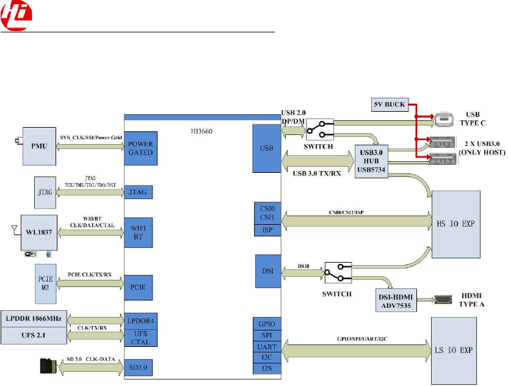This screenshot has width=508, height=386.
Task: Select the blue PCIE block inside HI3660
Action: tap(139, 288)
